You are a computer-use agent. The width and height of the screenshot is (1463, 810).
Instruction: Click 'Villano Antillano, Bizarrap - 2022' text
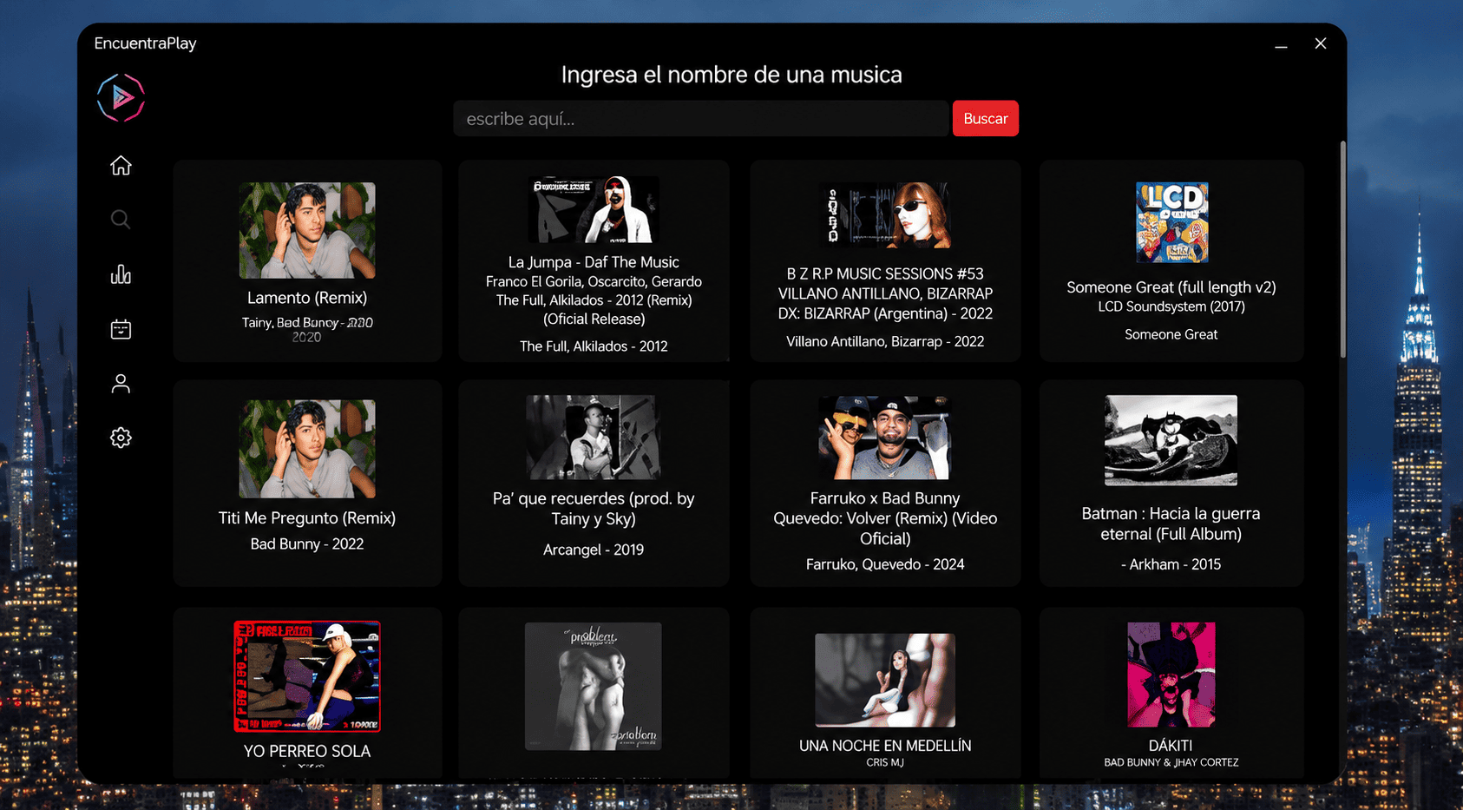(885, 342)
